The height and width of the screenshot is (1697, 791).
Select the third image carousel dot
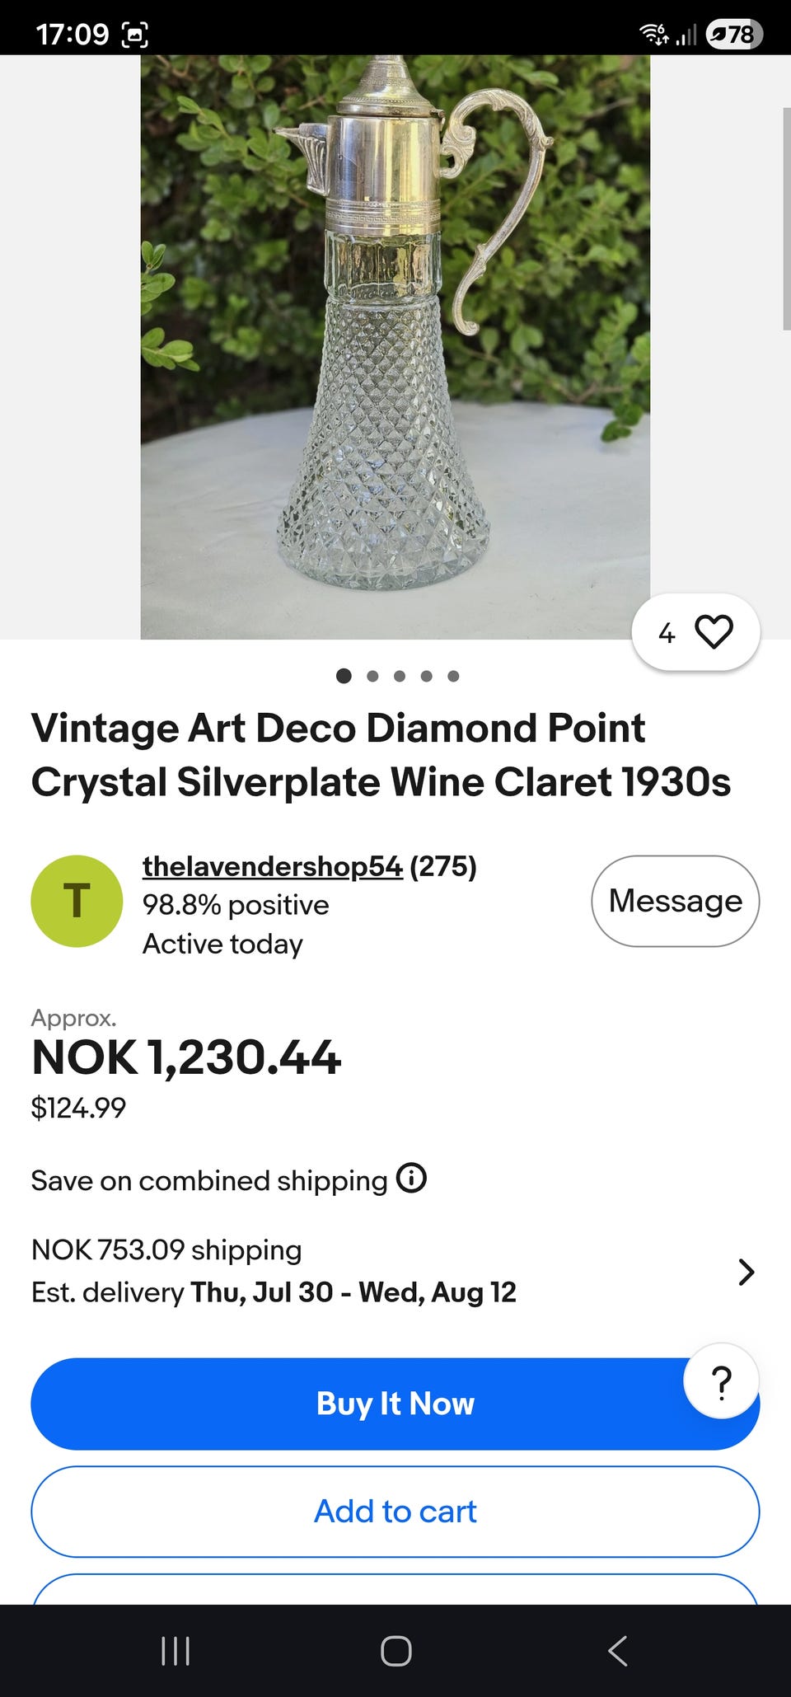point(400,676)
